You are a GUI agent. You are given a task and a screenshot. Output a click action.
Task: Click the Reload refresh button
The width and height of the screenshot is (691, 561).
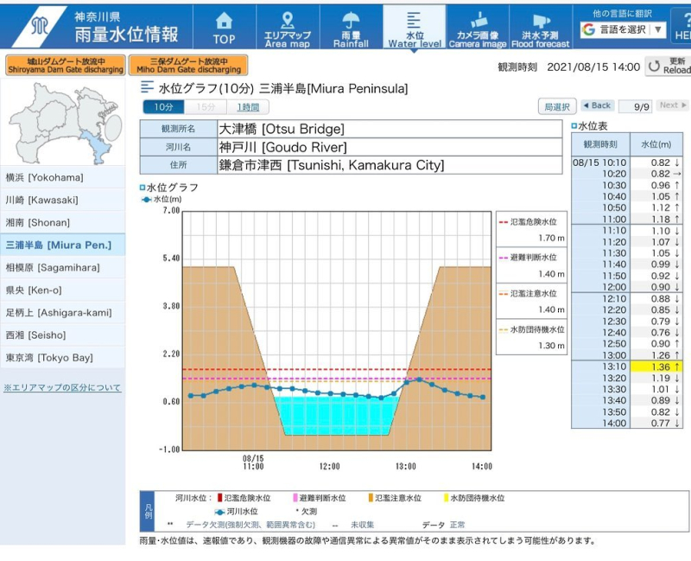(669, 67)
